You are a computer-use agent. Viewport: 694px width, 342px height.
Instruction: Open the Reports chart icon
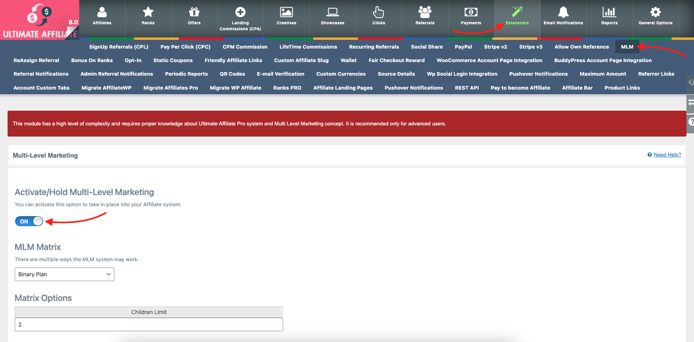click(610, 12)
